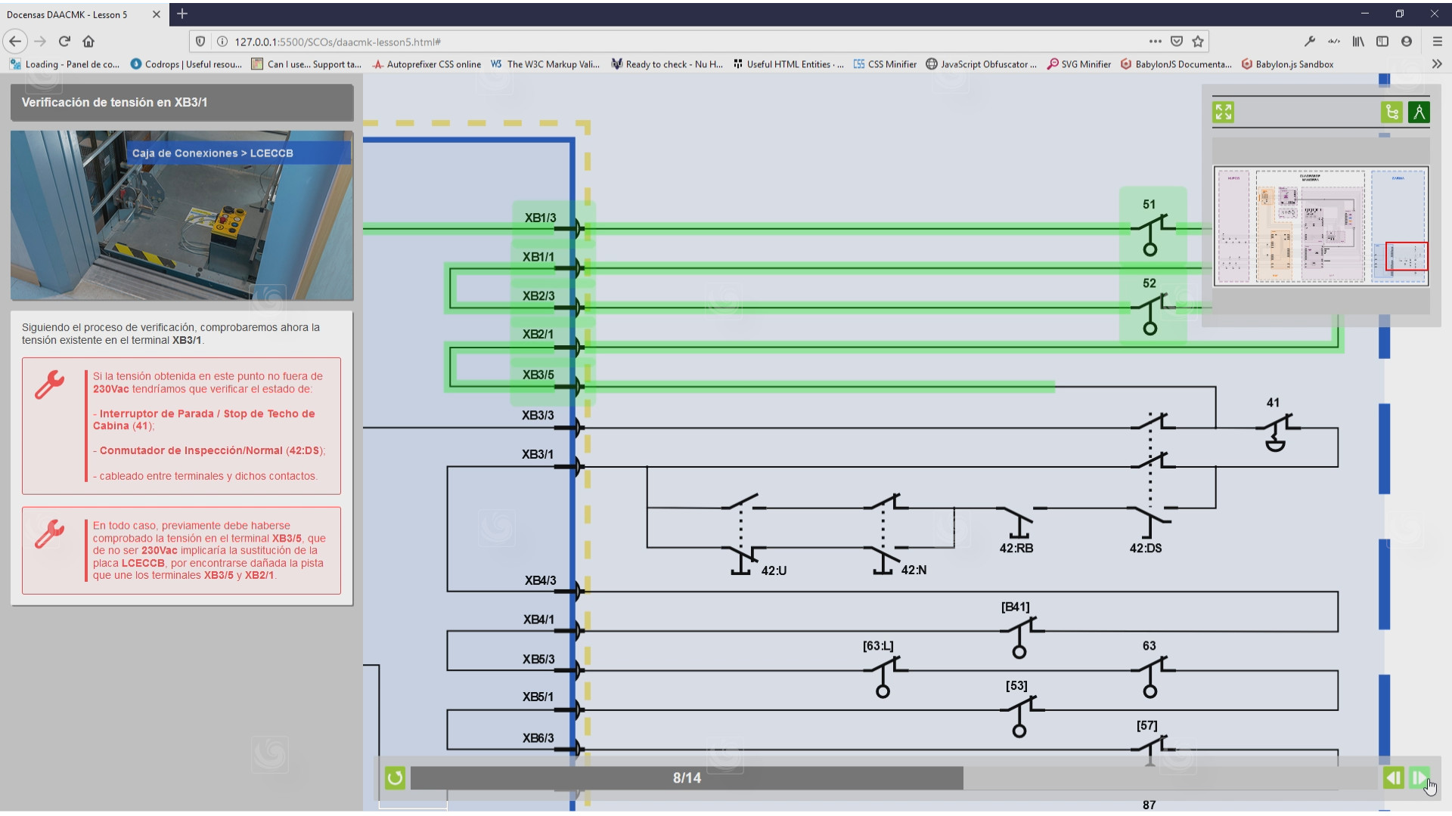This screenshot has width=1452, height=816.
Task: Open the Firefox Library icon
Action: tap(1357, 42)
